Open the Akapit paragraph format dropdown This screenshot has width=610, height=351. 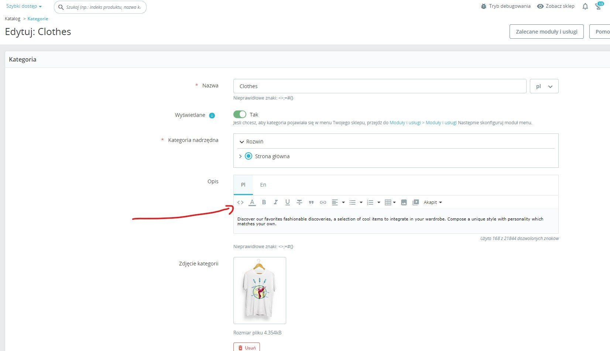click(433, 202)
